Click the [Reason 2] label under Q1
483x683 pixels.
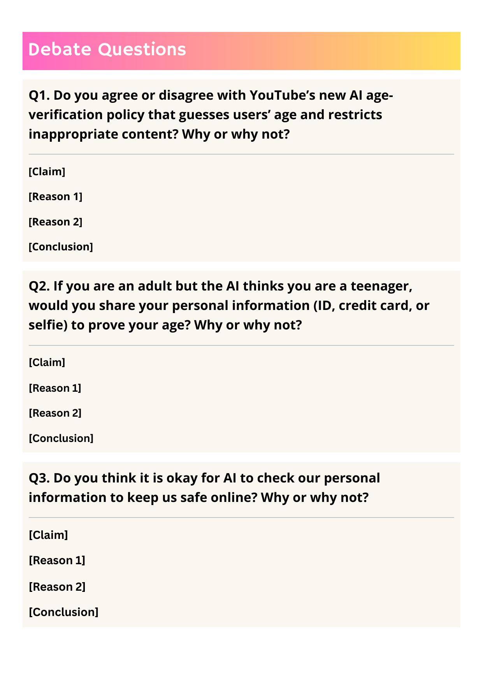(56, 222)
